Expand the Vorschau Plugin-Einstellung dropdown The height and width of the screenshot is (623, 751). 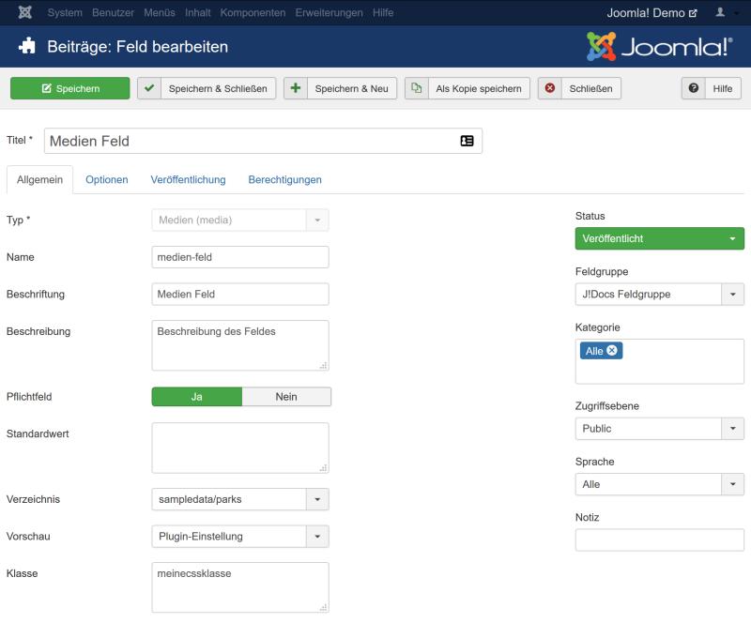point(316,537)
